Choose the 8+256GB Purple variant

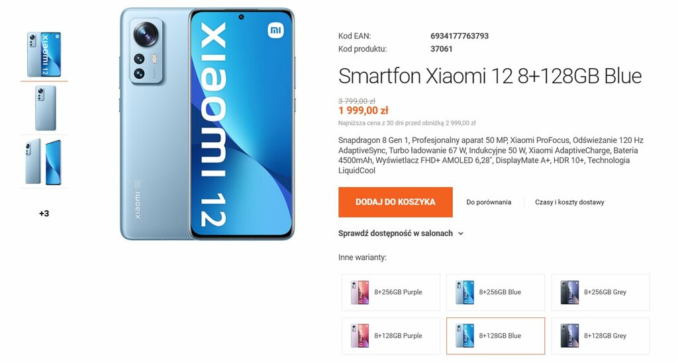(x=391, y=292)
